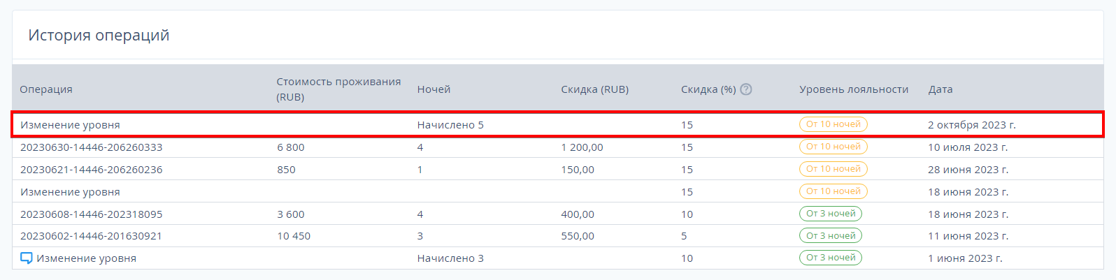Select the highlighted row dated 2 октября 2023
Image resolution: width=1116 pixels, height=280 pixels.
point(557,124)
